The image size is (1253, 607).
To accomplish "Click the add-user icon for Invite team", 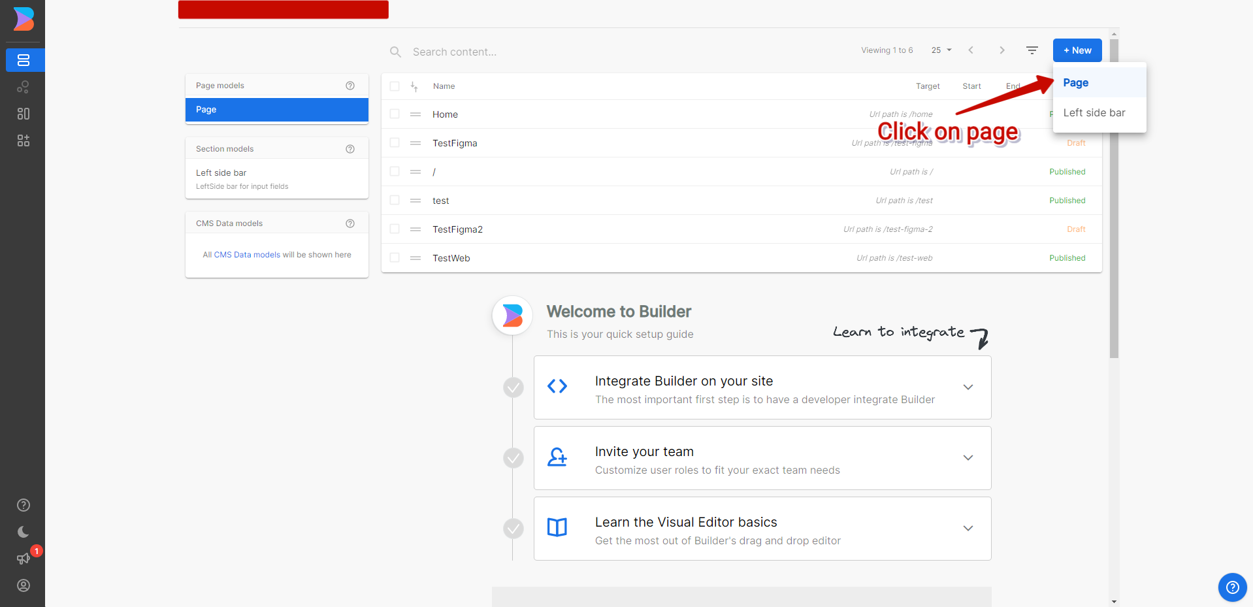I will tap(557, 457).
